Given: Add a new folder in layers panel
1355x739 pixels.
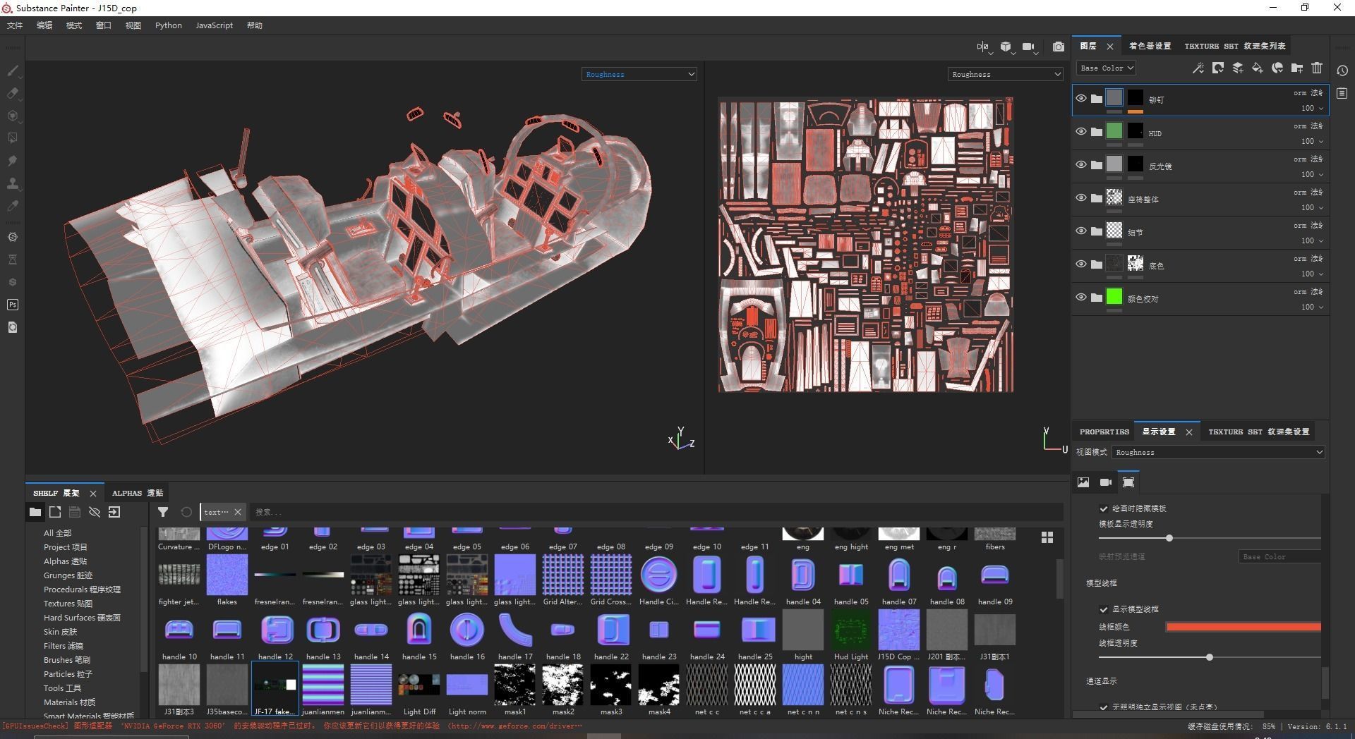Looking at the screenshot, I should (1297, 68).
